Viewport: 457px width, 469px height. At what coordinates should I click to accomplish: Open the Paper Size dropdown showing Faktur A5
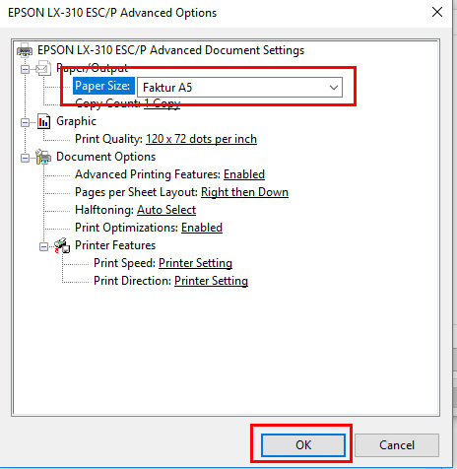(x=239, y=88)
